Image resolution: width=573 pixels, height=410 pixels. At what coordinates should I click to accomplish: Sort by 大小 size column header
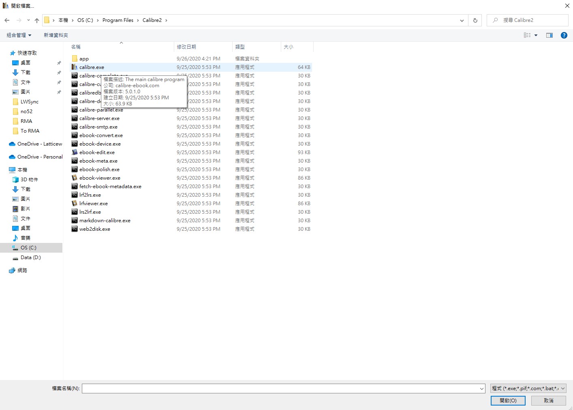click(x=297, y=47)
